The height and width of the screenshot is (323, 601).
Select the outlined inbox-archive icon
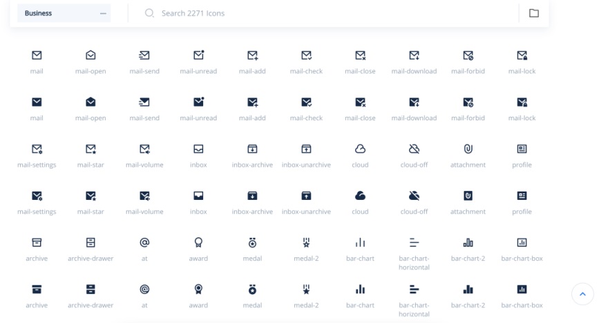tap(252, 149)
